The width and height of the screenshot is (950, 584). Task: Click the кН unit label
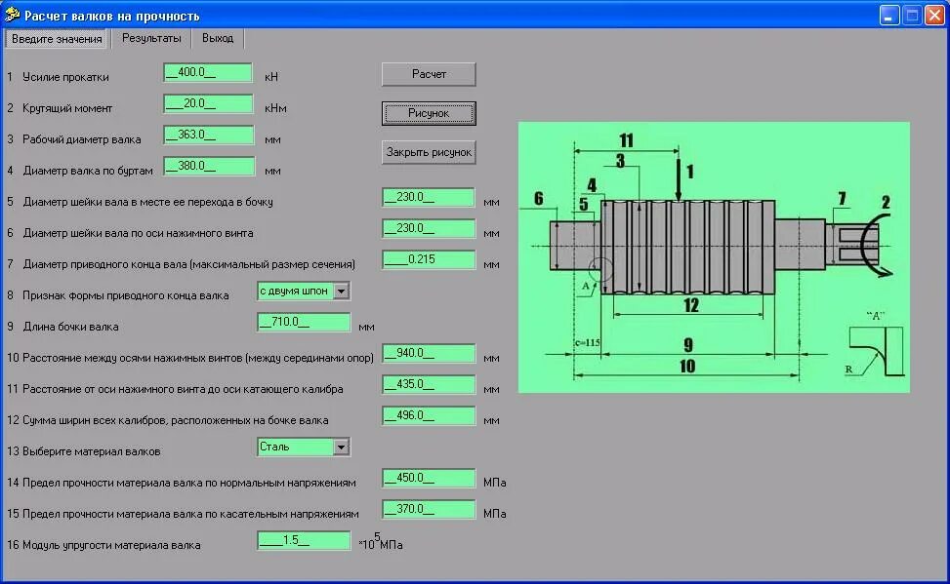(271, 77)
